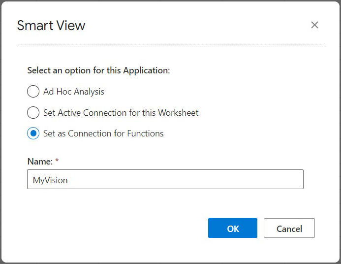
Task: Click the "Ad Hoc Analysis" label text
Action: tap(74, 92)
